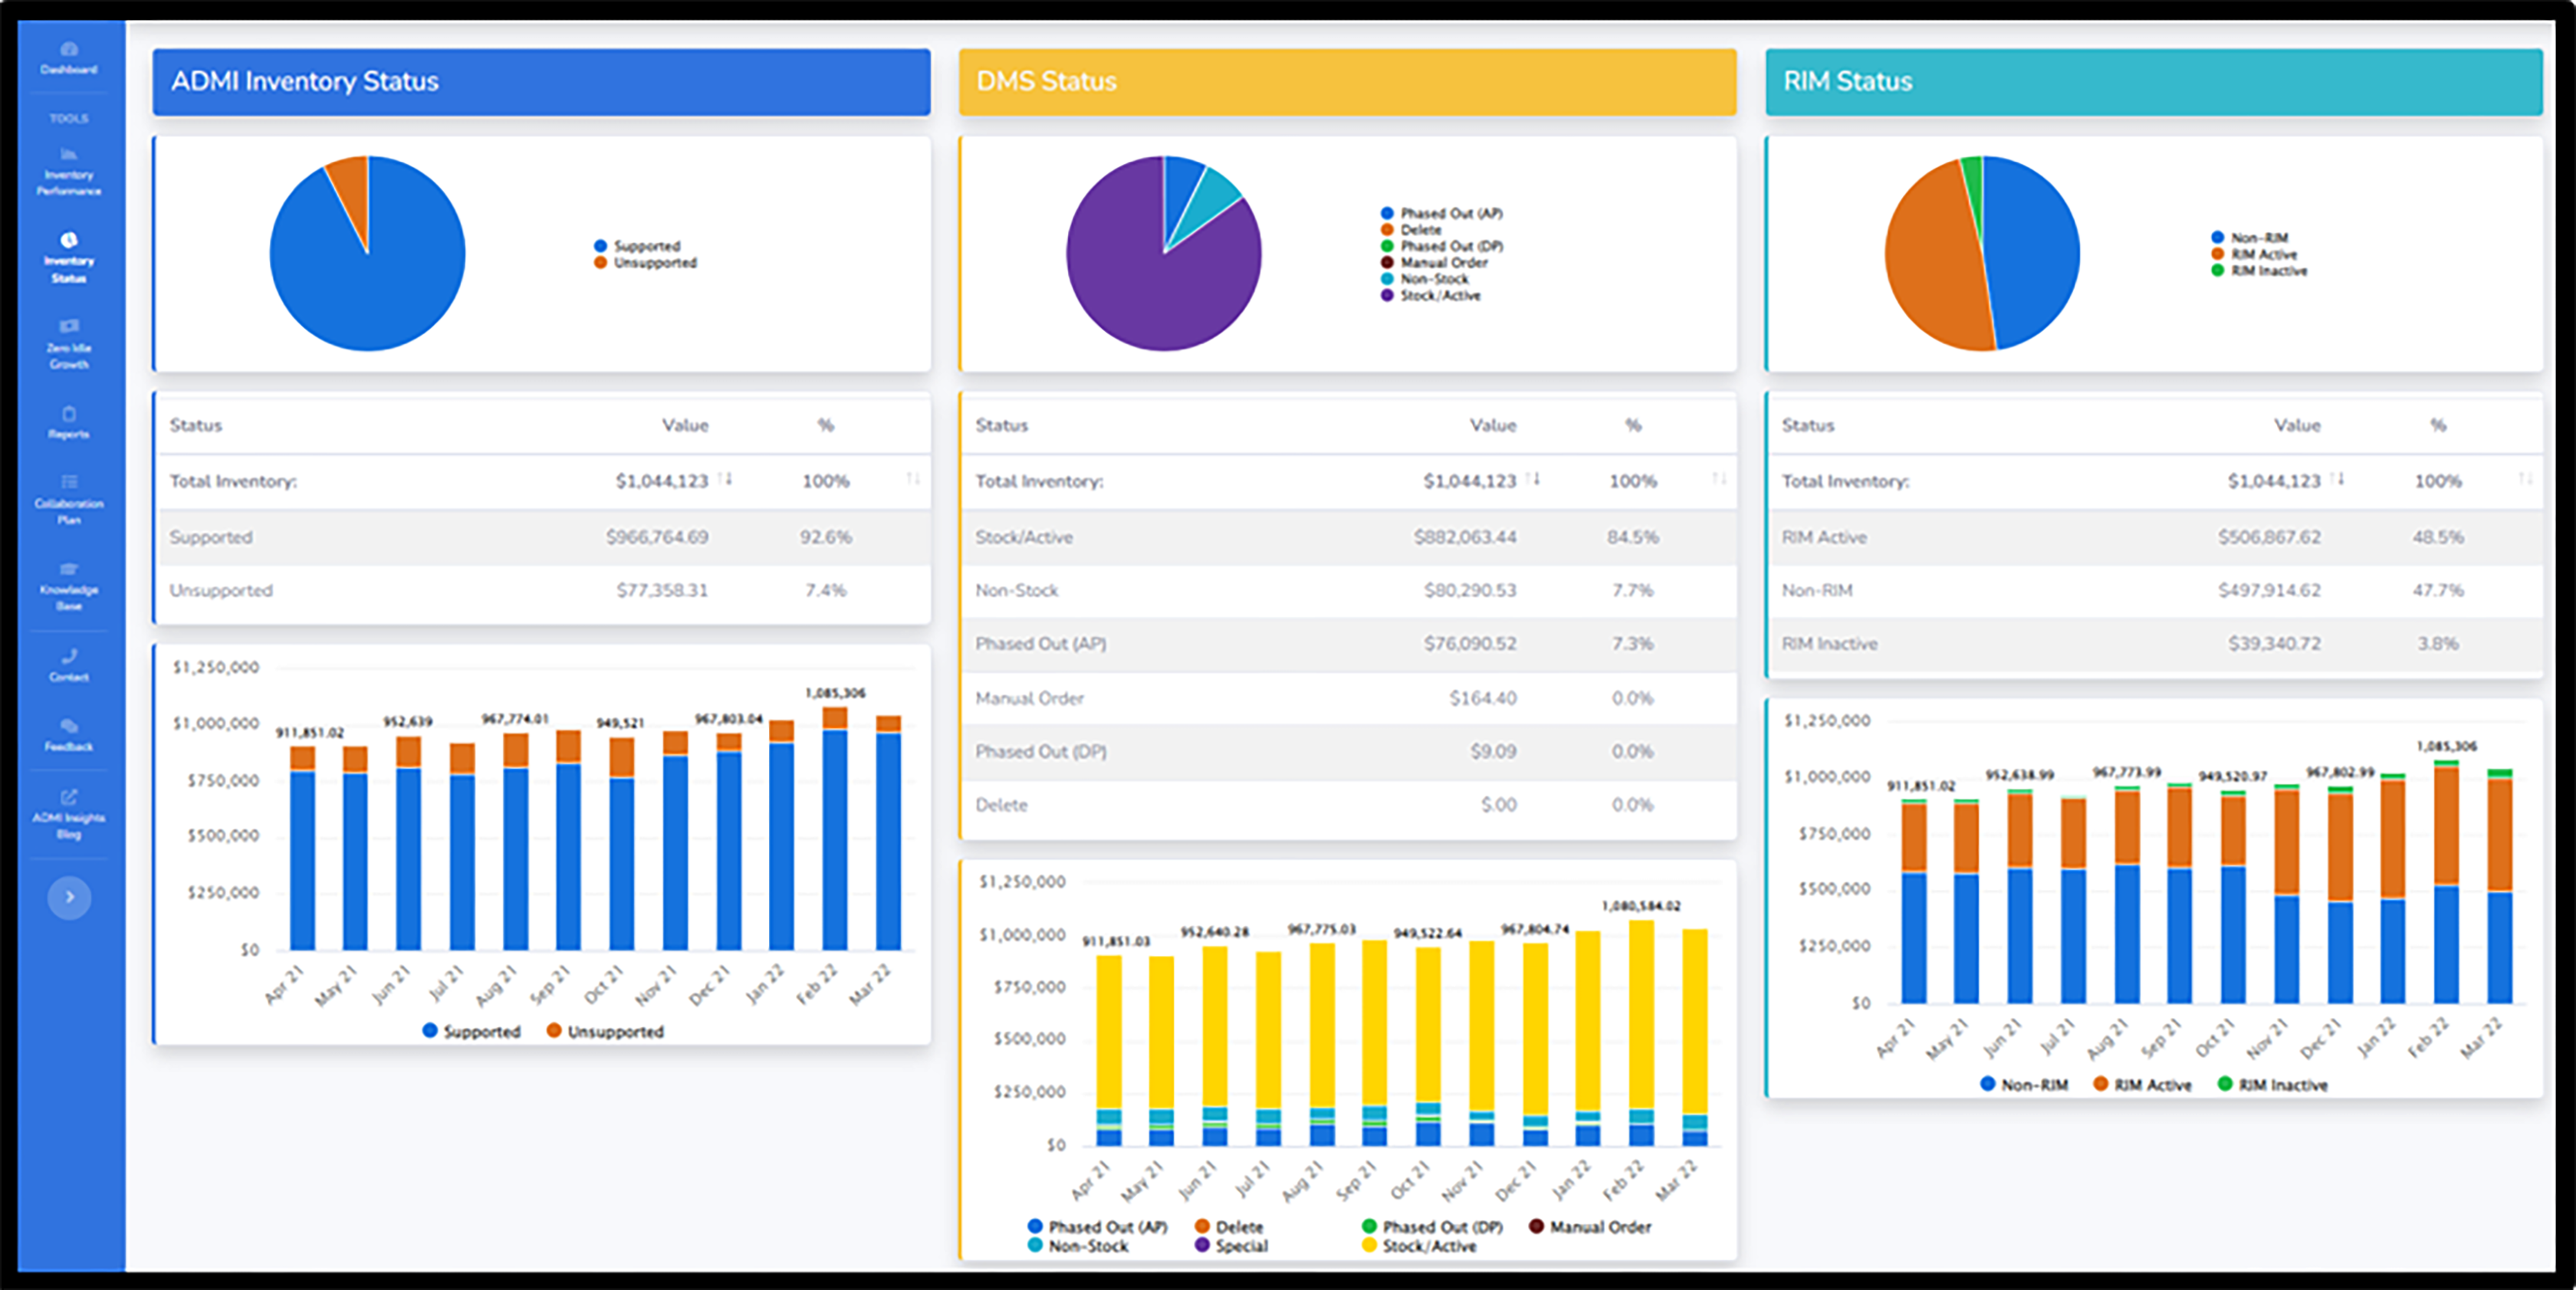Open the Reports clipboard icon
This screenshot has width=2576, height=1290.
click(68, 414)
